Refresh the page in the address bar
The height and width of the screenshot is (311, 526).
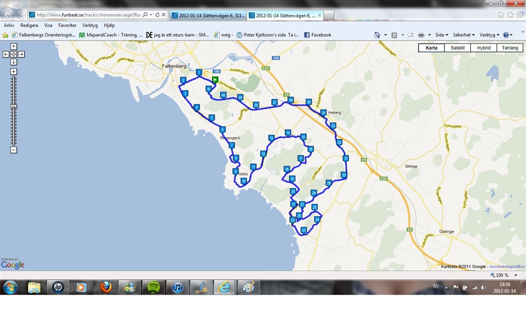click(157, 15)
